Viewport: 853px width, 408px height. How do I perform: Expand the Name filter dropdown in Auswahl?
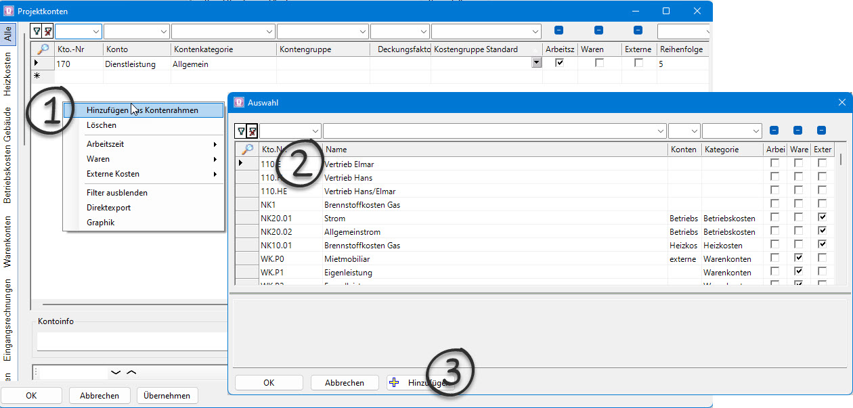pyautogui.click(x=660, y=131)
